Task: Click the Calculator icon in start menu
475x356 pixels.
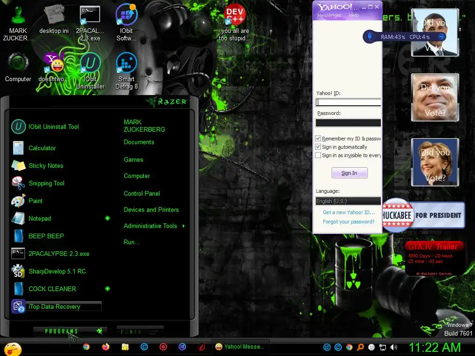Action: pyautogui.click(x=18, y=148)
